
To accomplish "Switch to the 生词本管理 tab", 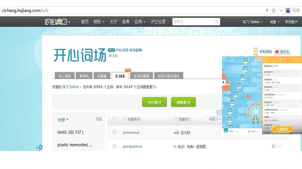I will tap(141, 76).
